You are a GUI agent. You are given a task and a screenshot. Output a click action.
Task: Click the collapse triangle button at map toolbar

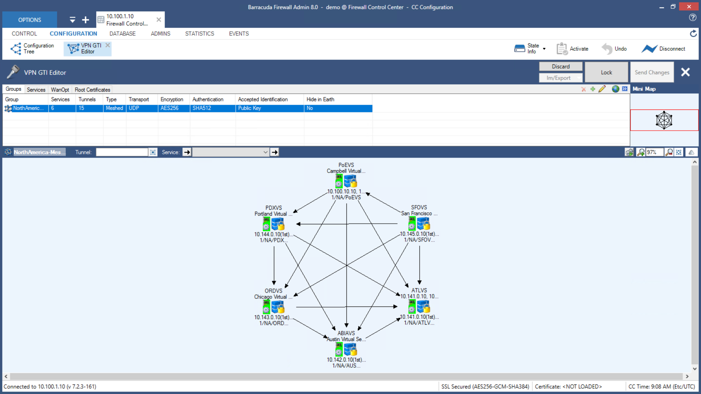691,152
